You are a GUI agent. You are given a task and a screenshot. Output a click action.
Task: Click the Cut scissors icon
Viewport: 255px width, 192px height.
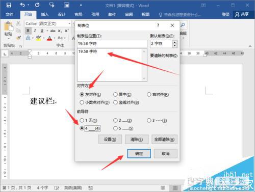(18, 23)
